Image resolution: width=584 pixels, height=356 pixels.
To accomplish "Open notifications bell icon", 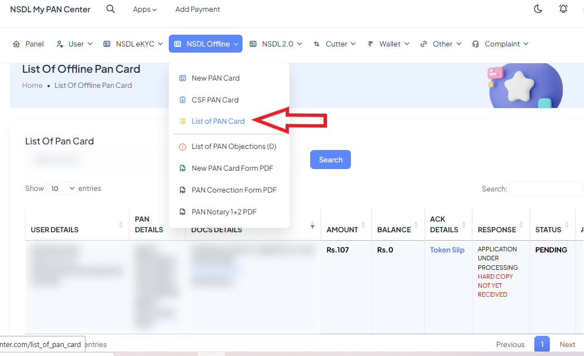I will point(563,9).
